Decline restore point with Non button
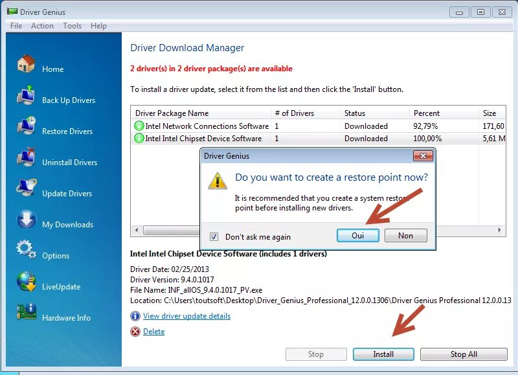Image resolution: width=518 pixels, height=375 pixels. (x=406, y=235)
